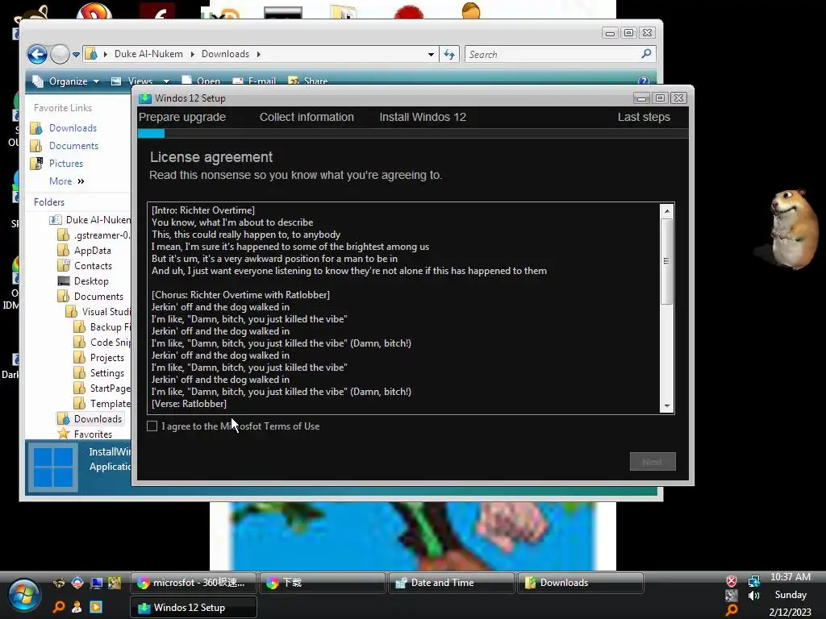Select the Settings folder in the tree
Image resolution: width=826 pixels, height=619 pixels.
tap(107, 372)
